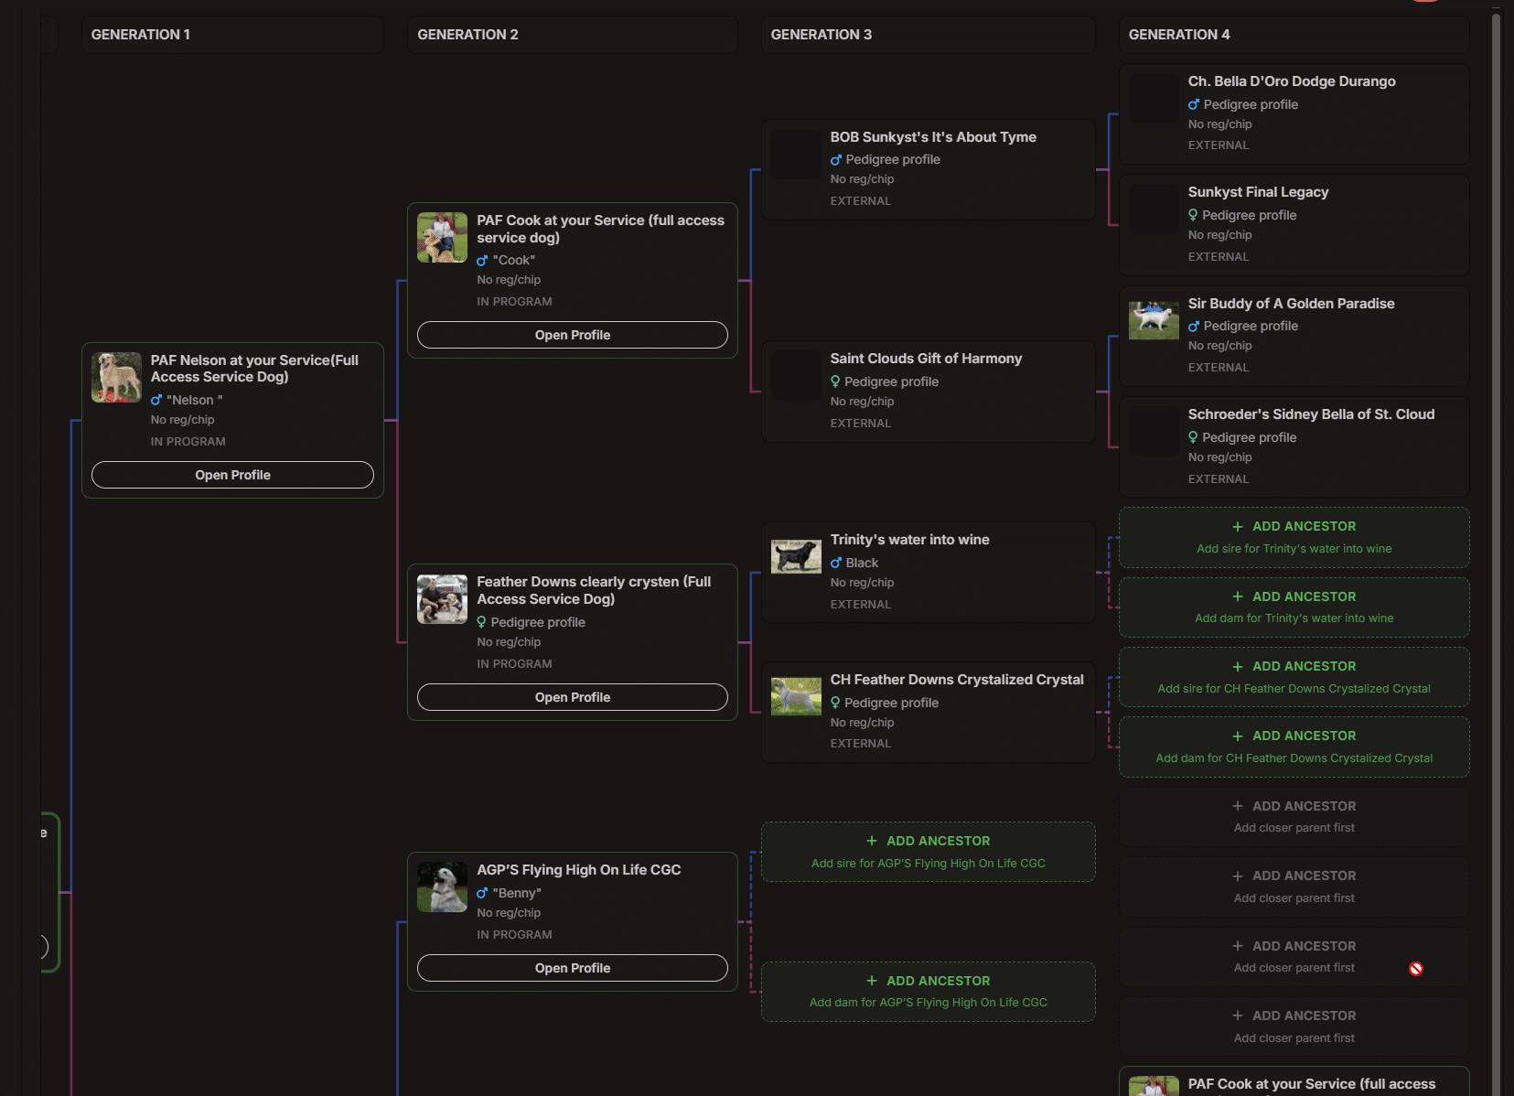The width and height of the screenshot is (1514, 1096).
Task: Click the photo thumbnail of Sir Buddy of A Golden Paradise
Action: click(1153, 319)
